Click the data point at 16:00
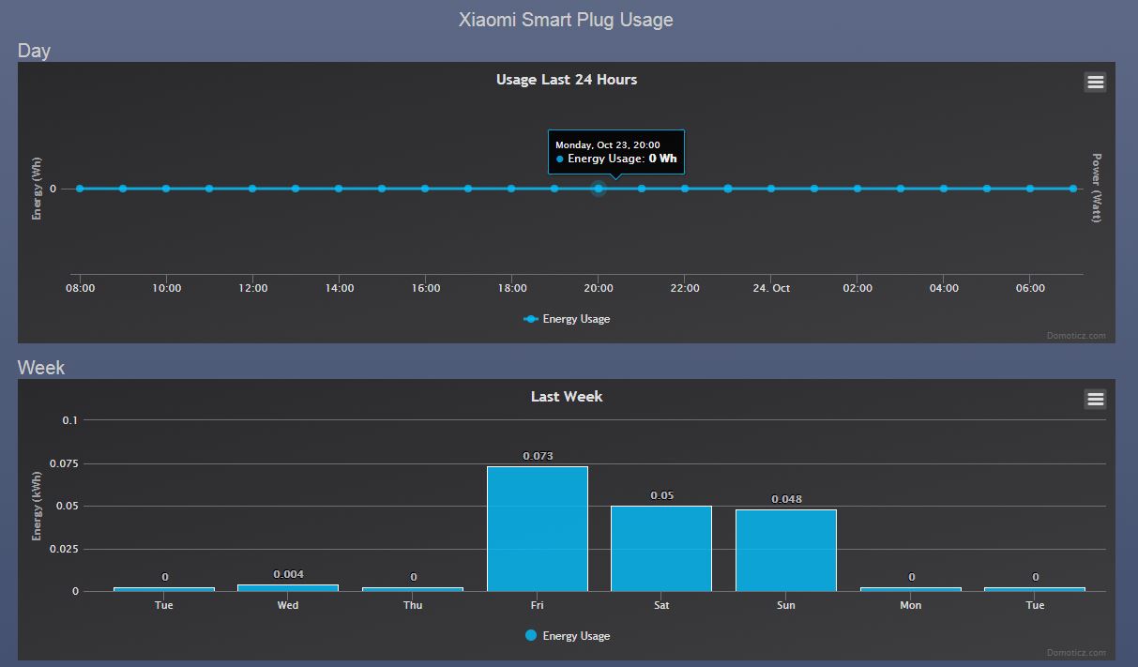Viewport: 1138px width, 667px height. tap(425, 189)
